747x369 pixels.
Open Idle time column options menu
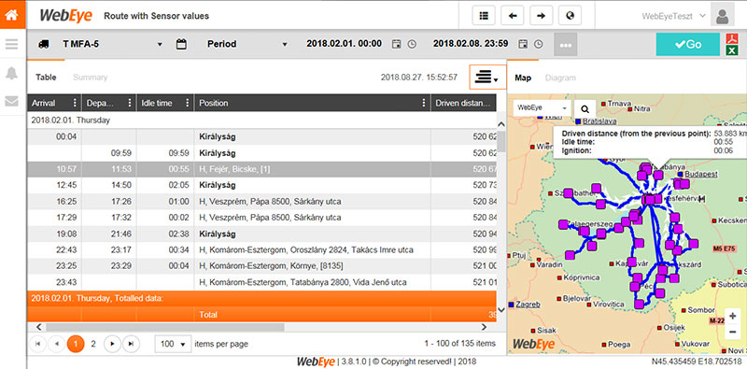tap(188, 103)
